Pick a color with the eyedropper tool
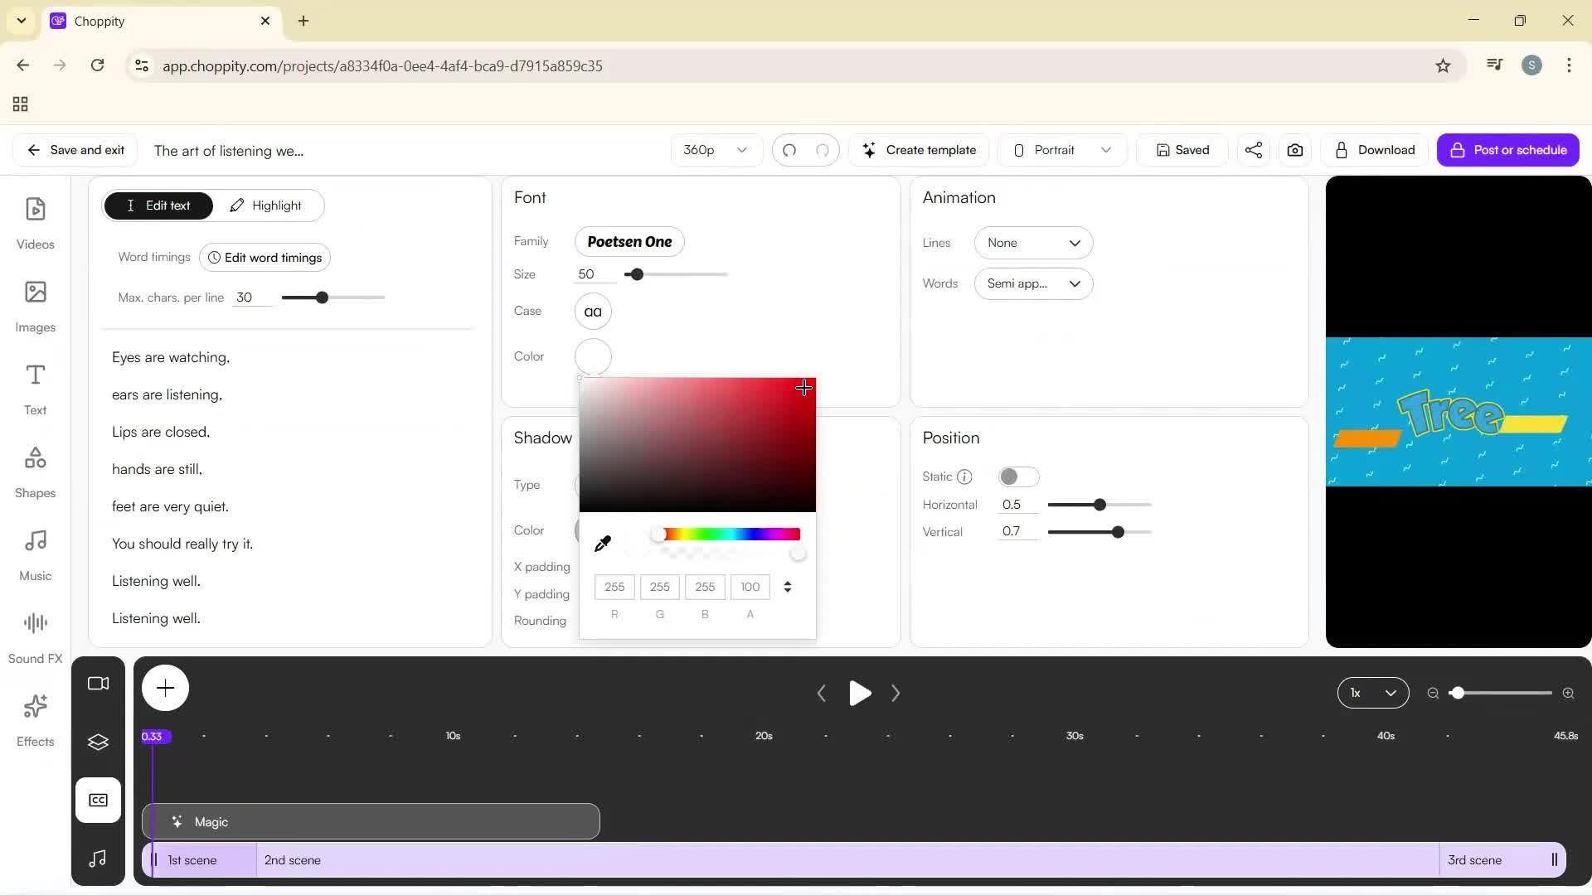Screen dimensions: 1592x895 pyautogui.click(x=602, y=543)
